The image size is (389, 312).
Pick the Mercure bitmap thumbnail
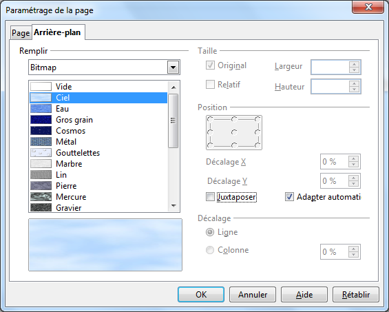[x=41, y=197]
